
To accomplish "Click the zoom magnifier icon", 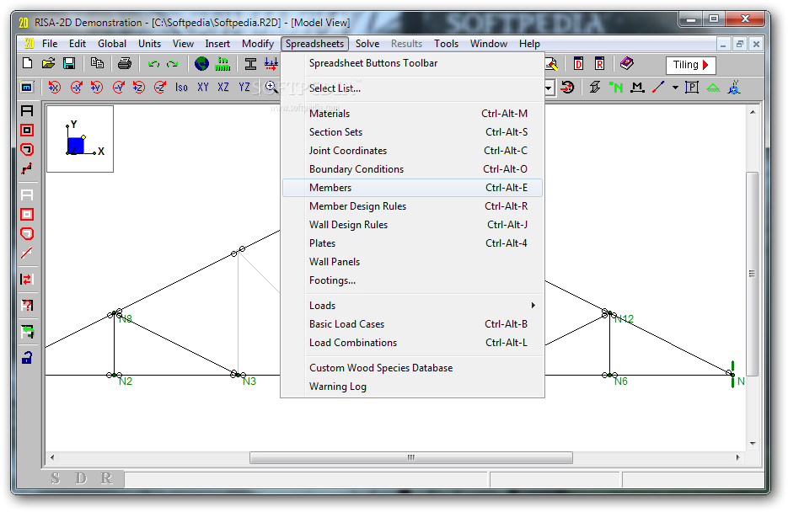I will [x=271, y=88].
